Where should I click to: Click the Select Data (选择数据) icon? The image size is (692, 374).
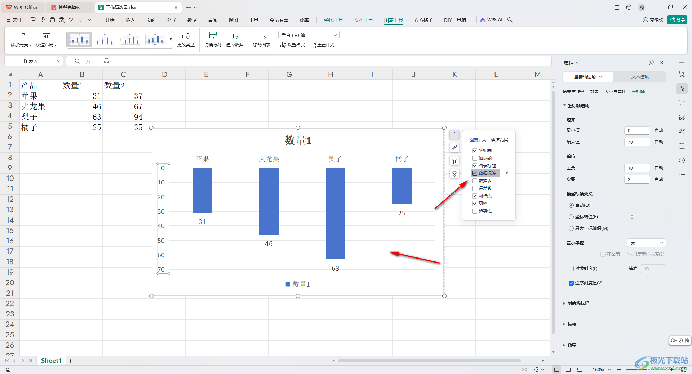pyautogui.click(x=235, y=35)
